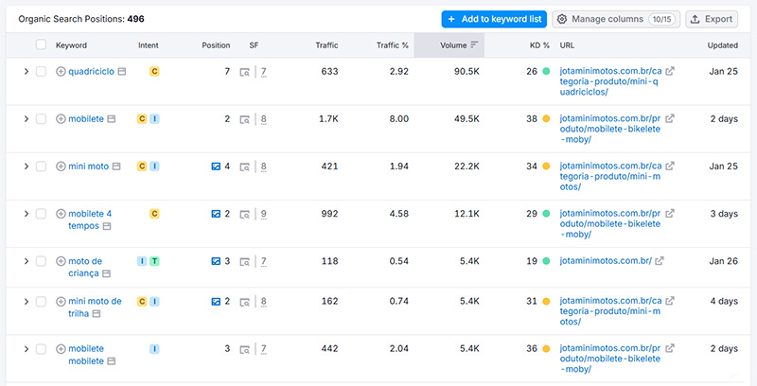Click the plus icon beside quadriciclo keyword
This screenshot has height=386, width=757.
tap(62, 71)
